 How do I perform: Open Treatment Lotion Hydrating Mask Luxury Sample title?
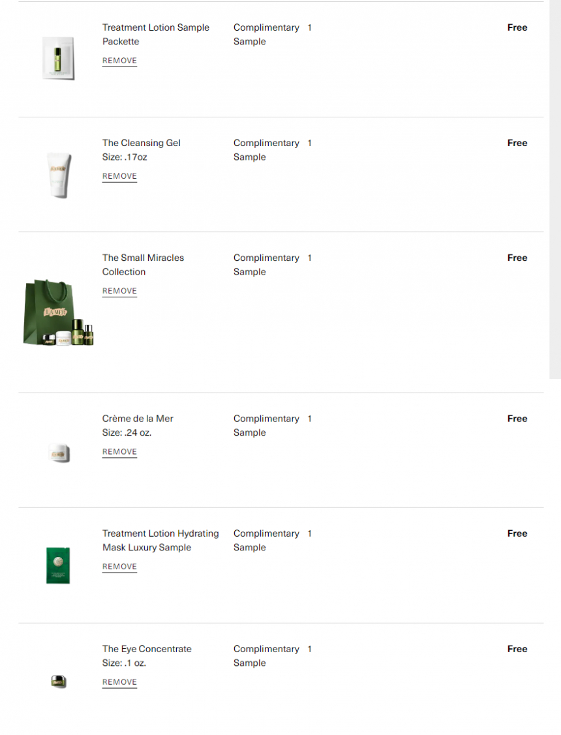[160, 541]
